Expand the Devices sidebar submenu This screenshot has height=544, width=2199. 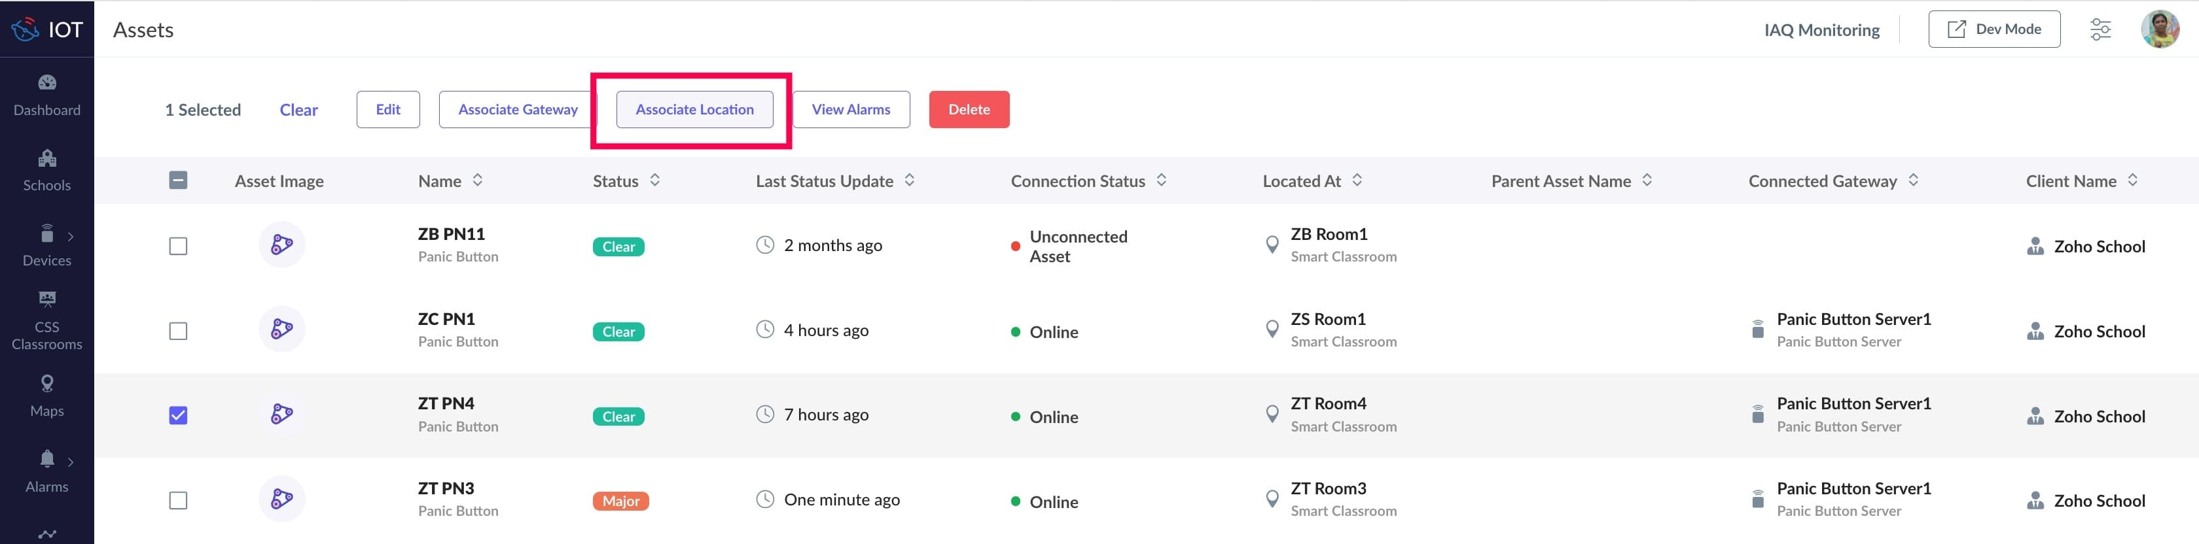(x=71, y=236)
